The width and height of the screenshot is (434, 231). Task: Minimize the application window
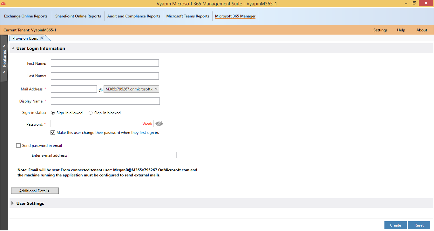pos(406,3)
